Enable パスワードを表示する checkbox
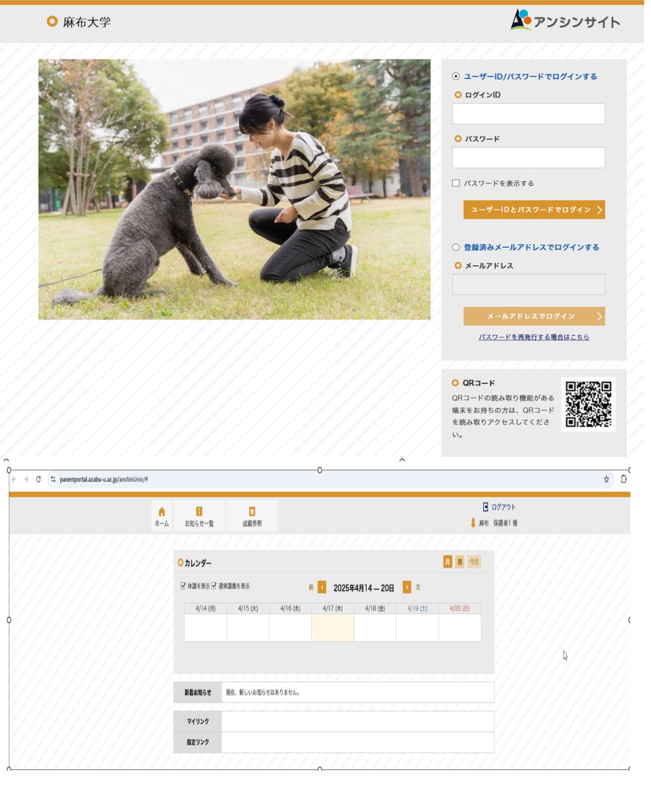This screenshot has width=651, height=812. coord(456,183)
